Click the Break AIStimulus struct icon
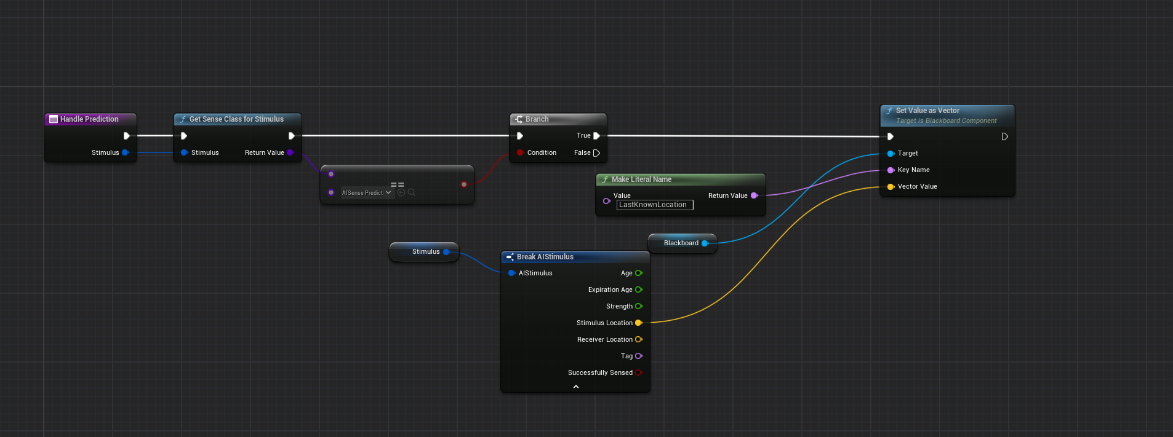Image resolution: width=1173 pixels, height=437 pixels. coord(510,257)
